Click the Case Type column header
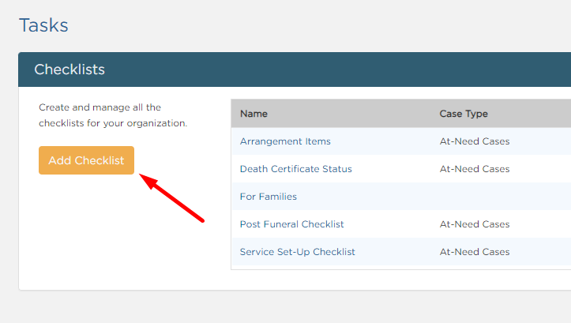571x323 pixels. [x=464, y=114]
